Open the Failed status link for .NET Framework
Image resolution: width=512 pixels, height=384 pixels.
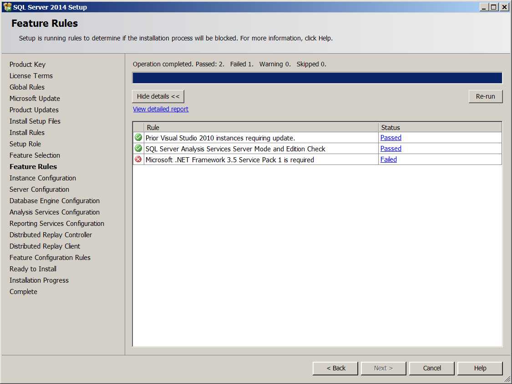[x=389, y=160]
